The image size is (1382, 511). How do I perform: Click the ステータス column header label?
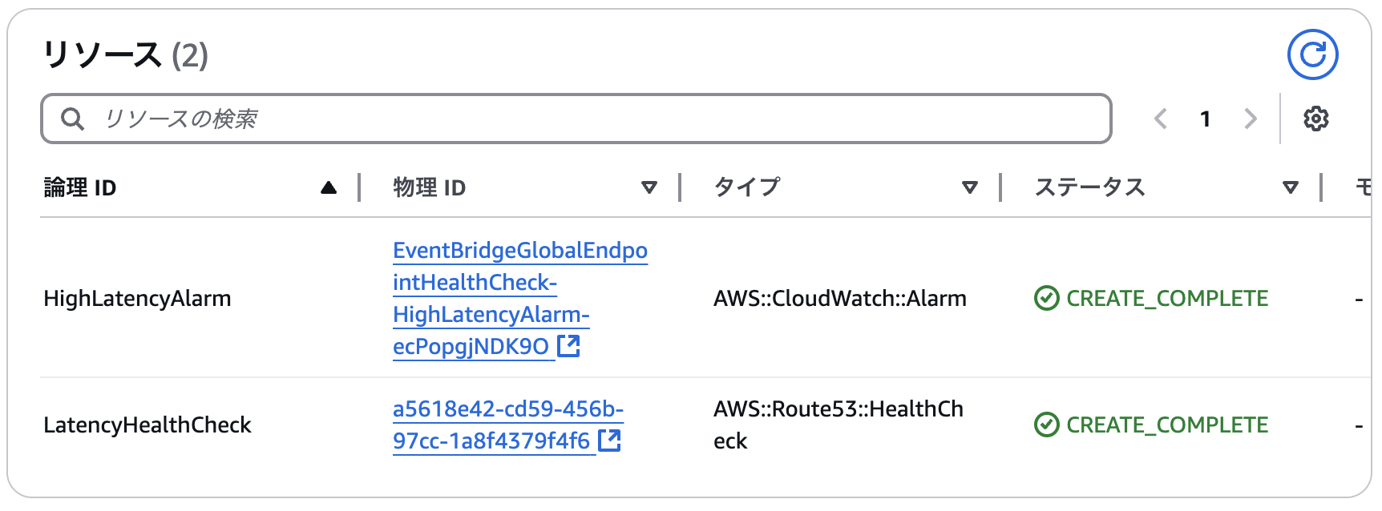1089,188
